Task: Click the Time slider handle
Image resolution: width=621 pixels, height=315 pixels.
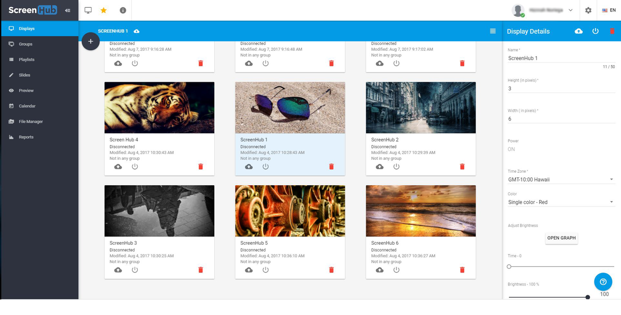Action: click(x=509, y=267)
